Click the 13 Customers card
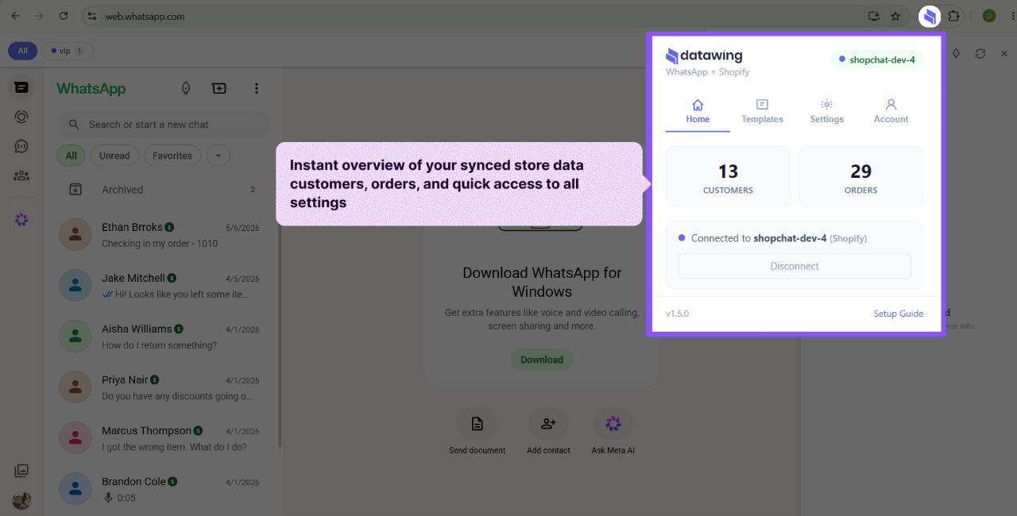 (728, 177)
